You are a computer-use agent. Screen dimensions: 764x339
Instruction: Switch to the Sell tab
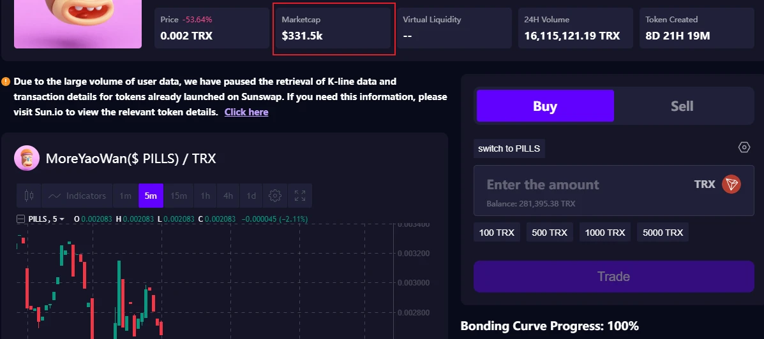[682, 106]
